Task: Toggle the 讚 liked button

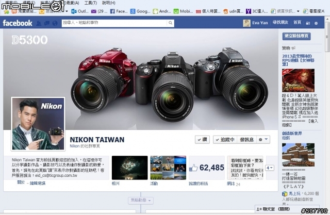Action: click(x=202, y=140)
